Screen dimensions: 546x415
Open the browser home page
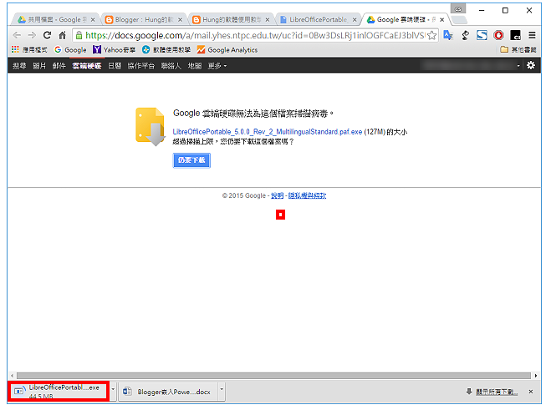(x=63, y=35)
